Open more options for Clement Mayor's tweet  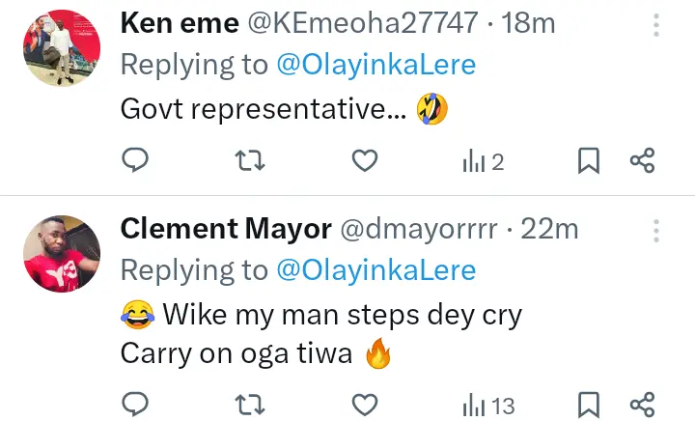(x=656, y=231)
